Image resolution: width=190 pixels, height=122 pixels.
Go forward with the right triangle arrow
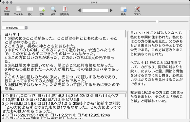pyautogui.click(x=111, y=10)
